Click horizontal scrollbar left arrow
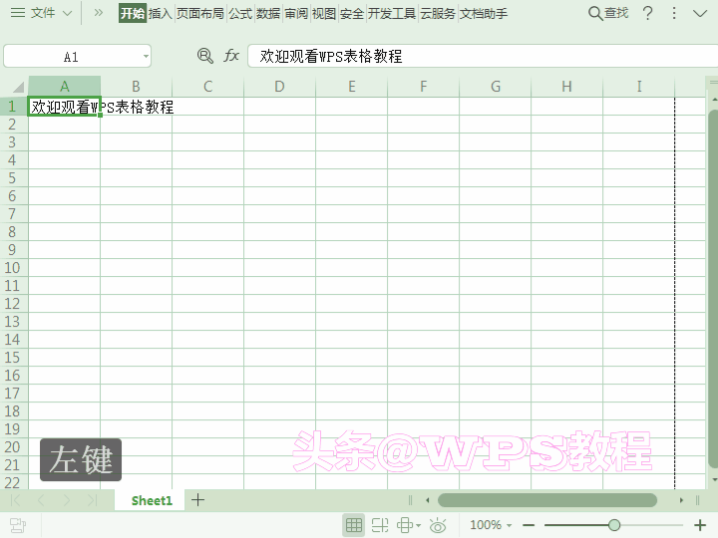 coord(427,500)
